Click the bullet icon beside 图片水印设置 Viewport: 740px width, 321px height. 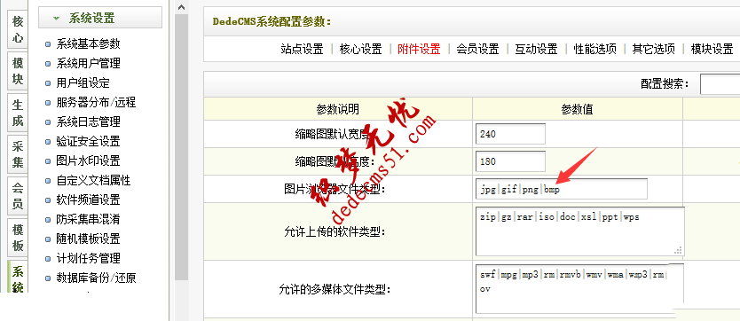(x=48, y=161)
